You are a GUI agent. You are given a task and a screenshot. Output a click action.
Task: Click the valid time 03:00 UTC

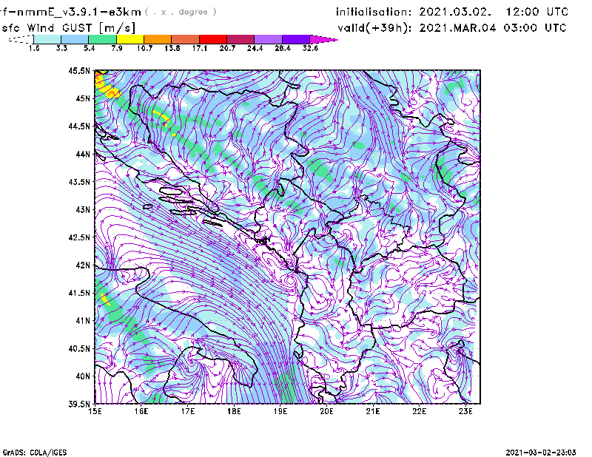535,28
